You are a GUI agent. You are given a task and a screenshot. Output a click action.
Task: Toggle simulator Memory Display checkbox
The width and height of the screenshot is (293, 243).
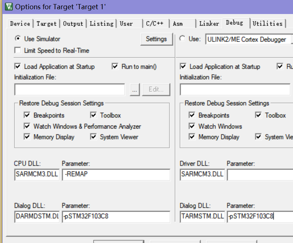(27, 137)
